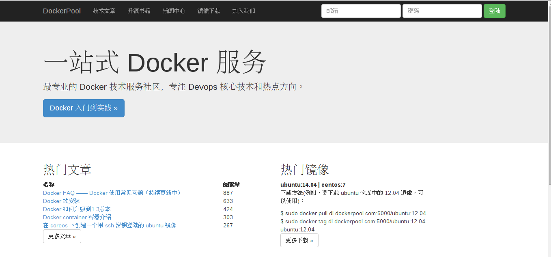Click ubuntu:14.04 | centos:7 text
The width and height of the screenshot is (551, 257).
313,185
